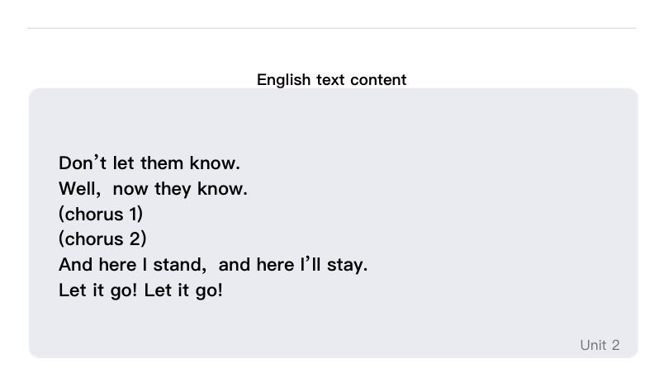
Task: Select the "Don't let them know." line
Action: (149, 163)
